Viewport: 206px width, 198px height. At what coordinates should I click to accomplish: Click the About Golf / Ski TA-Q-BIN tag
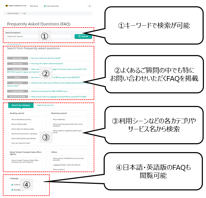[18, 97]
